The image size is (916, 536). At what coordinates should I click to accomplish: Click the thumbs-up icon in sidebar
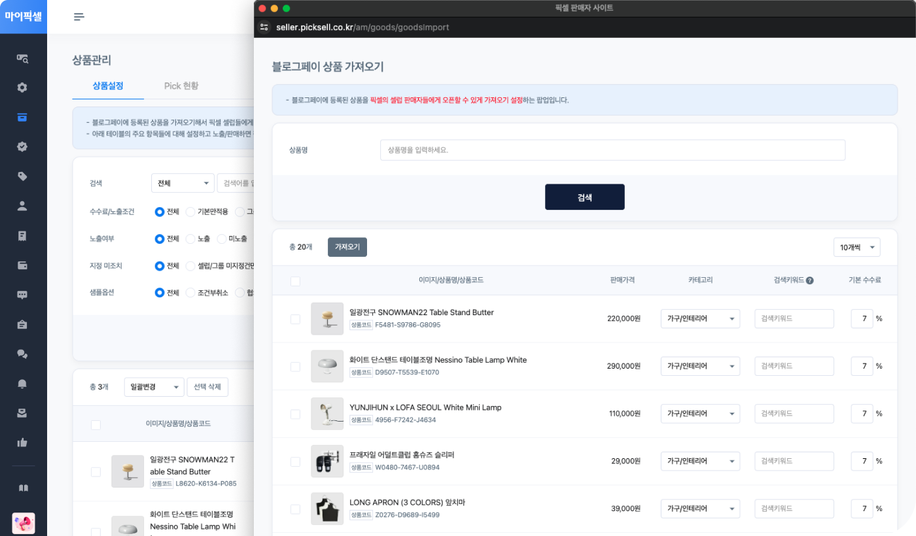[x=22, y=443]
